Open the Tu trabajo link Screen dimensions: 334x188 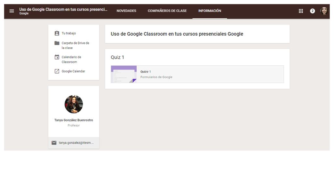click(x=69, y=33)
